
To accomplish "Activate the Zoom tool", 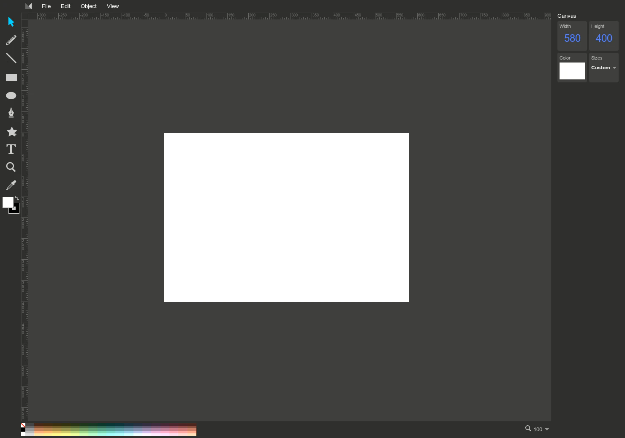I will [x=11, y=167].
